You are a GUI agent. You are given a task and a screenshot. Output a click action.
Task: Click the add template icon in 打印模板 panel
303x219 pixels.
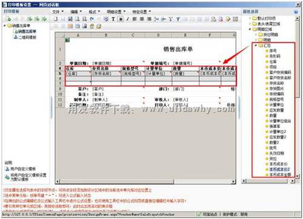coord(8,19)
